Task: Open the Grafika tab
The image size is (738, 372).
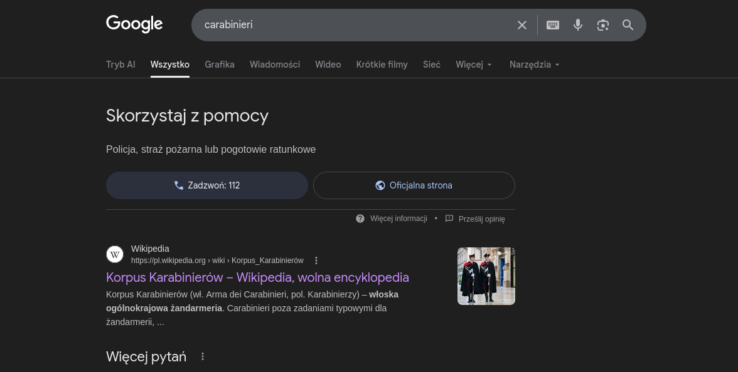Action: (x=220, y=65)
